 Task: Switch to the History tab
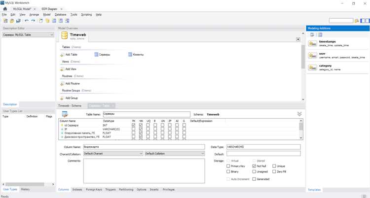(x=25, y=189)
